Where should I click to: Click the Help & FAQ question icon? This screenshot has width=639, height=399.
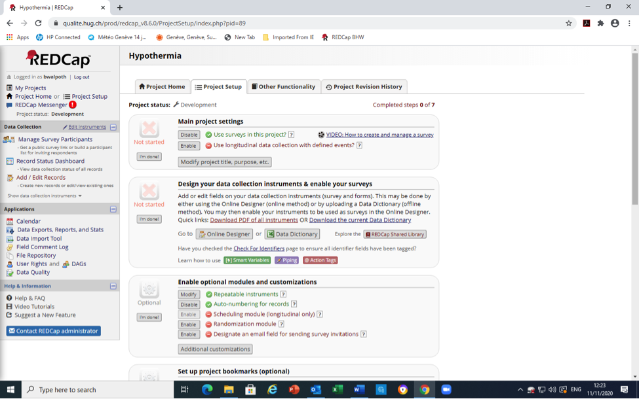[9, 298]
